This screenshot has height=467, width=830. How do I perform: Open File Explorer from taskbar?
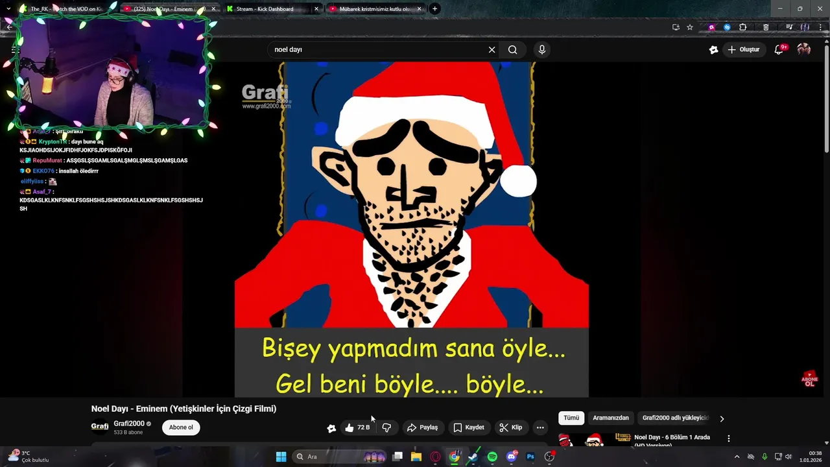click(416, 457)
